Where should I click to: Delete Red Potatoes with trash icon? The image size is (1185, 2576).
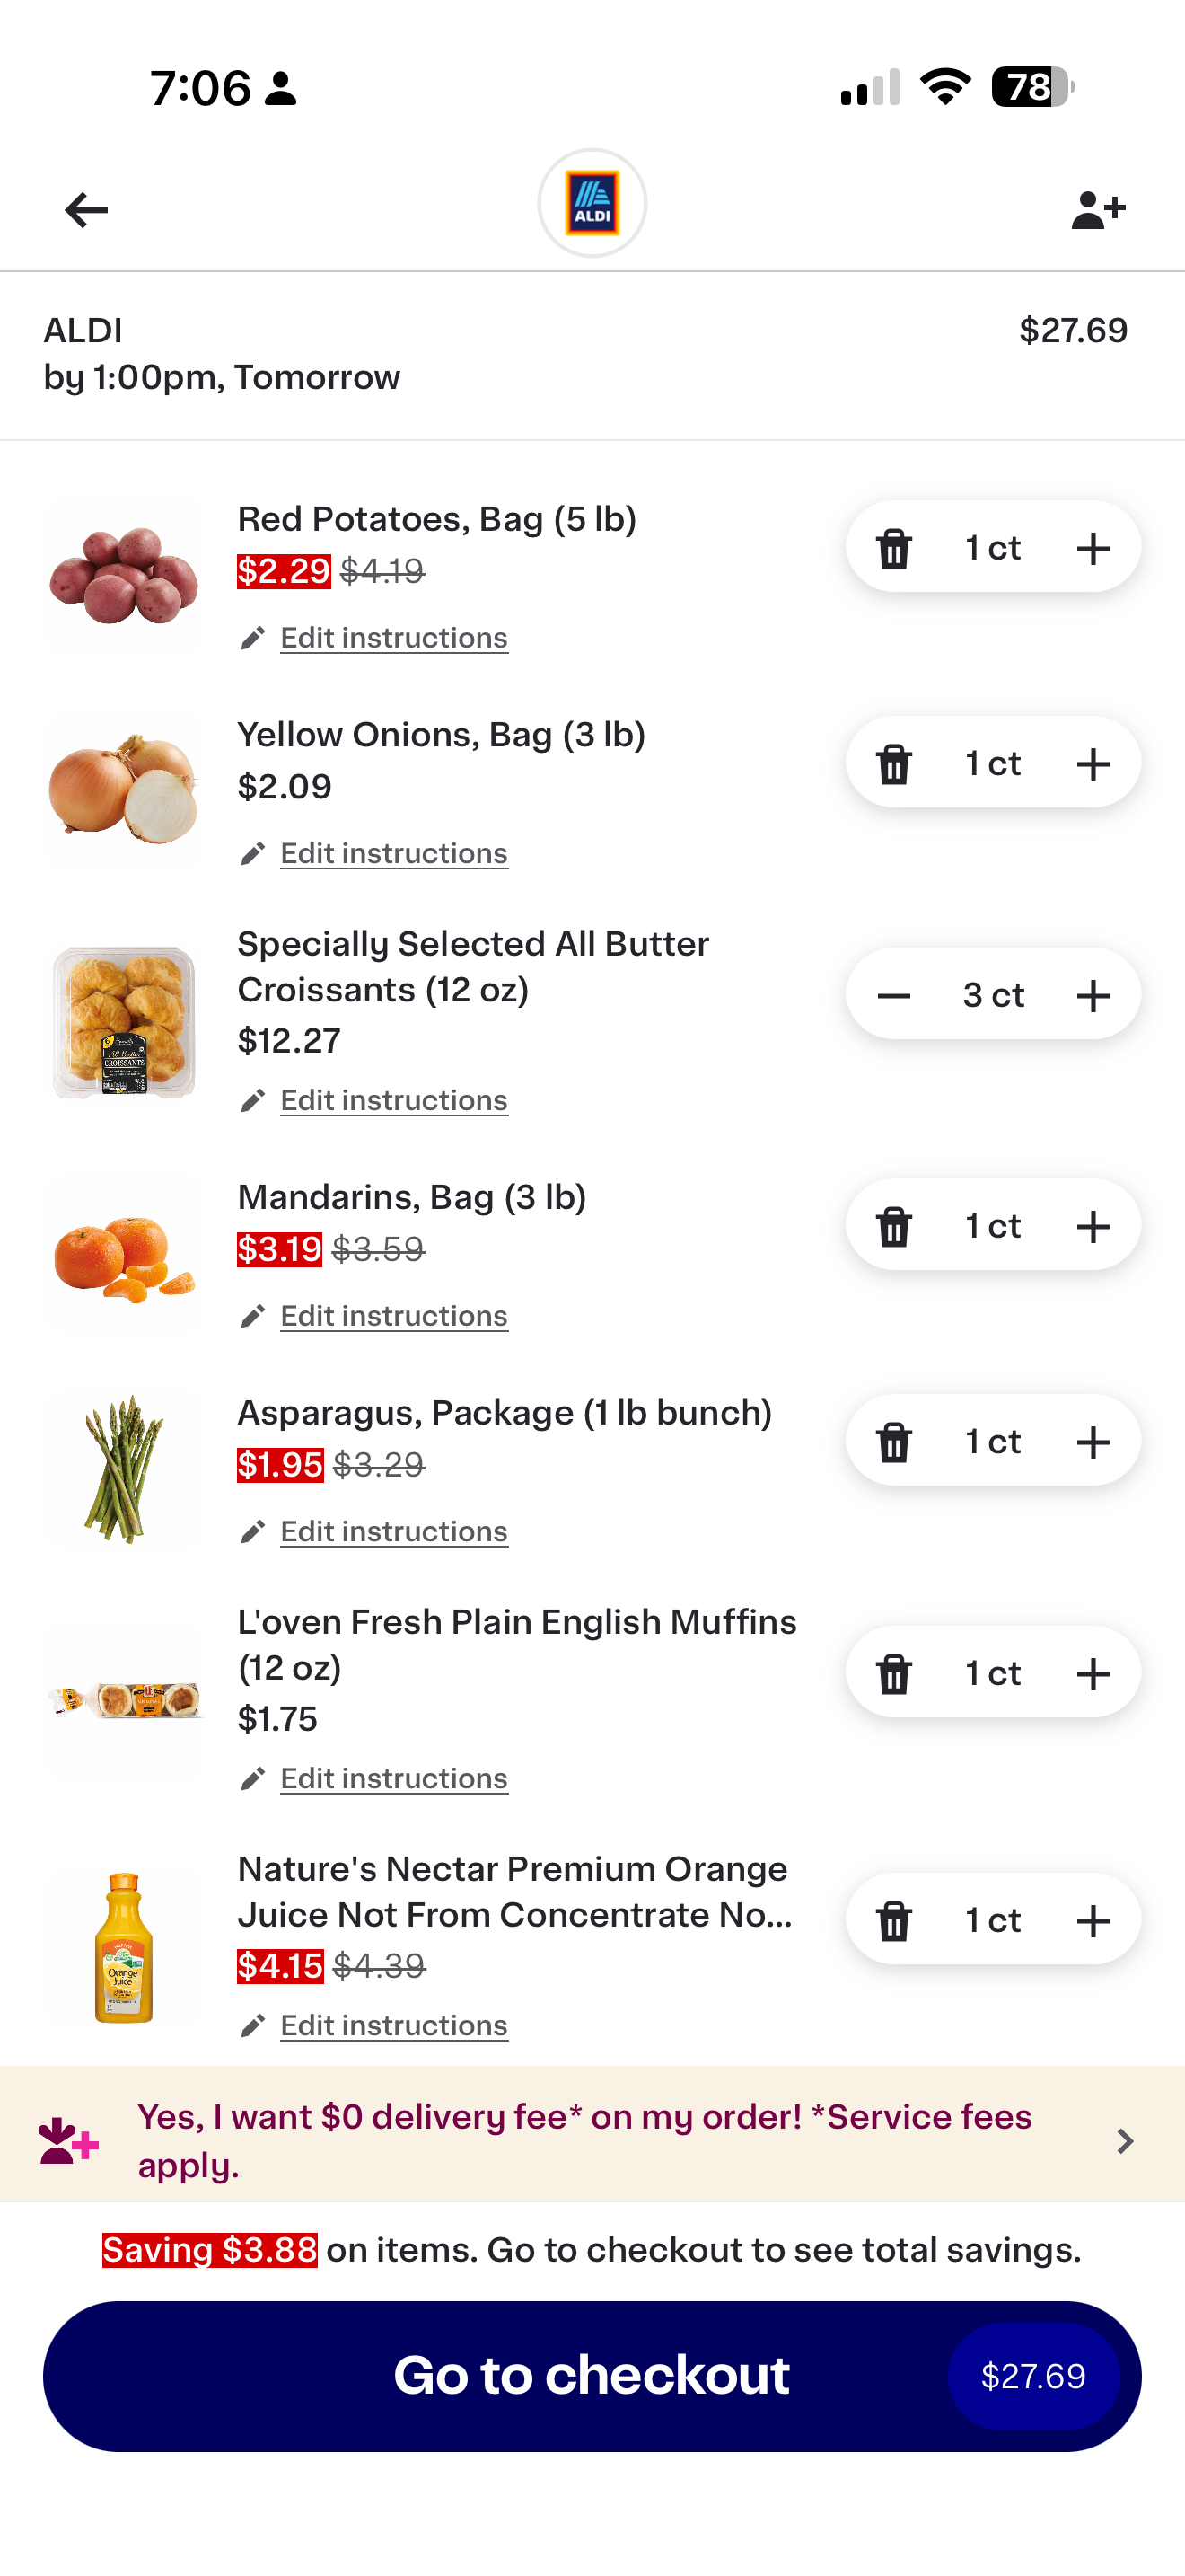(893, 548)
